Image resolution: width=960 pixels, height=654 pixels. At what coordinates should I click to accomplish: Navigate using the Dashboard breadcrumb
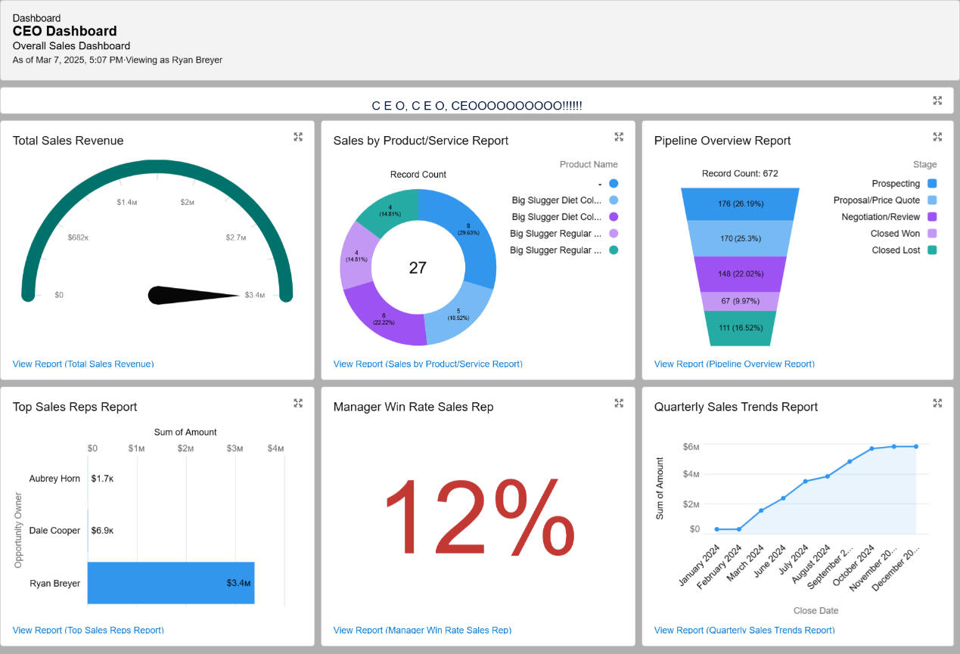point(36,17)
